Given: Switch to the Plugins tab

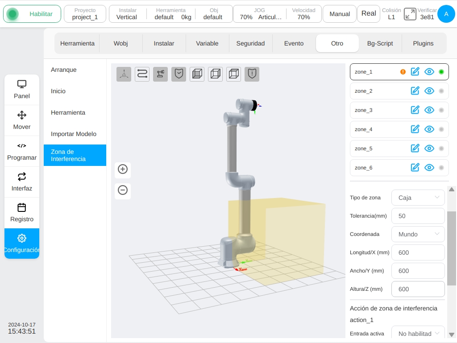Looking at the screenshot, I should [x=423, y=43].
